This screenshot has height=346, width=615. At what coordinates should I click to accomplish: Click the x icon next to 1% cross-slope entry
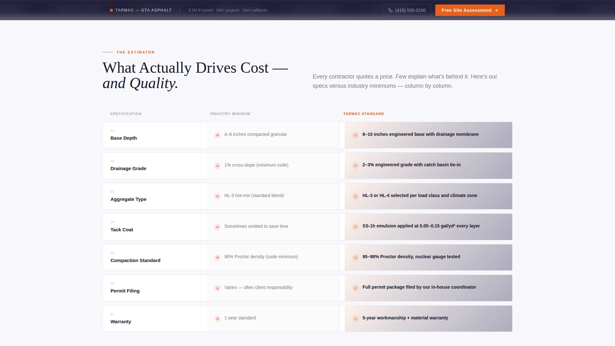(x=218, y=166)
